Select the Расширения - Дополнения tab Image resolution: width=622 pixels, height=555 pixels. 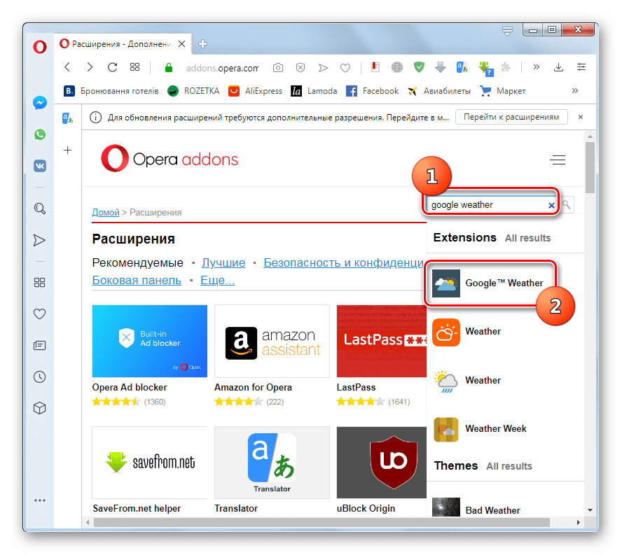coord(123,43)
